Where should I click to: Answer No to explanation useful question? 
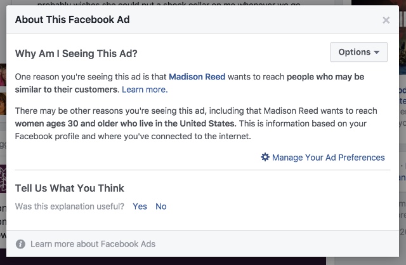160,207
